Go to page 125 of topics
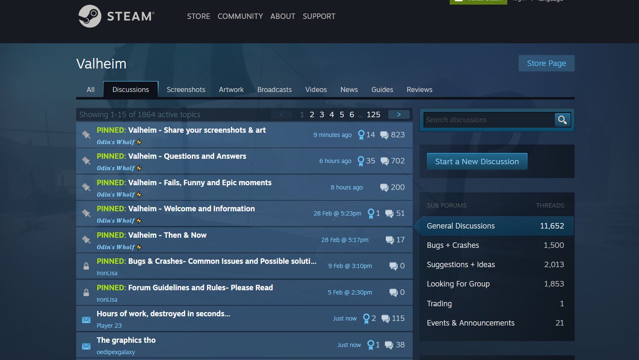The image size is (639, 360). click(374, 114)
